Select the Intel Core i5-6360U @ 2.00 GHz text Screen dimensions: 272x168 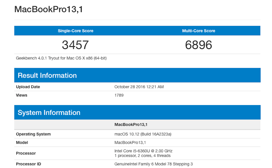click(143, 151)
